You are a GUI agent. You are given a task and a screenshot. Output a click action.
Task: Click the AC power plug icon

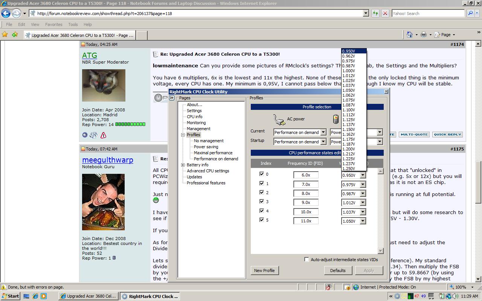click(279, 119)
